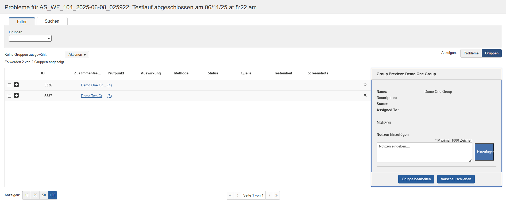Viewport: 506px width, 200px height.
Task: Open preview using double chevron for row 5336
Action: (x=365, y=85)
